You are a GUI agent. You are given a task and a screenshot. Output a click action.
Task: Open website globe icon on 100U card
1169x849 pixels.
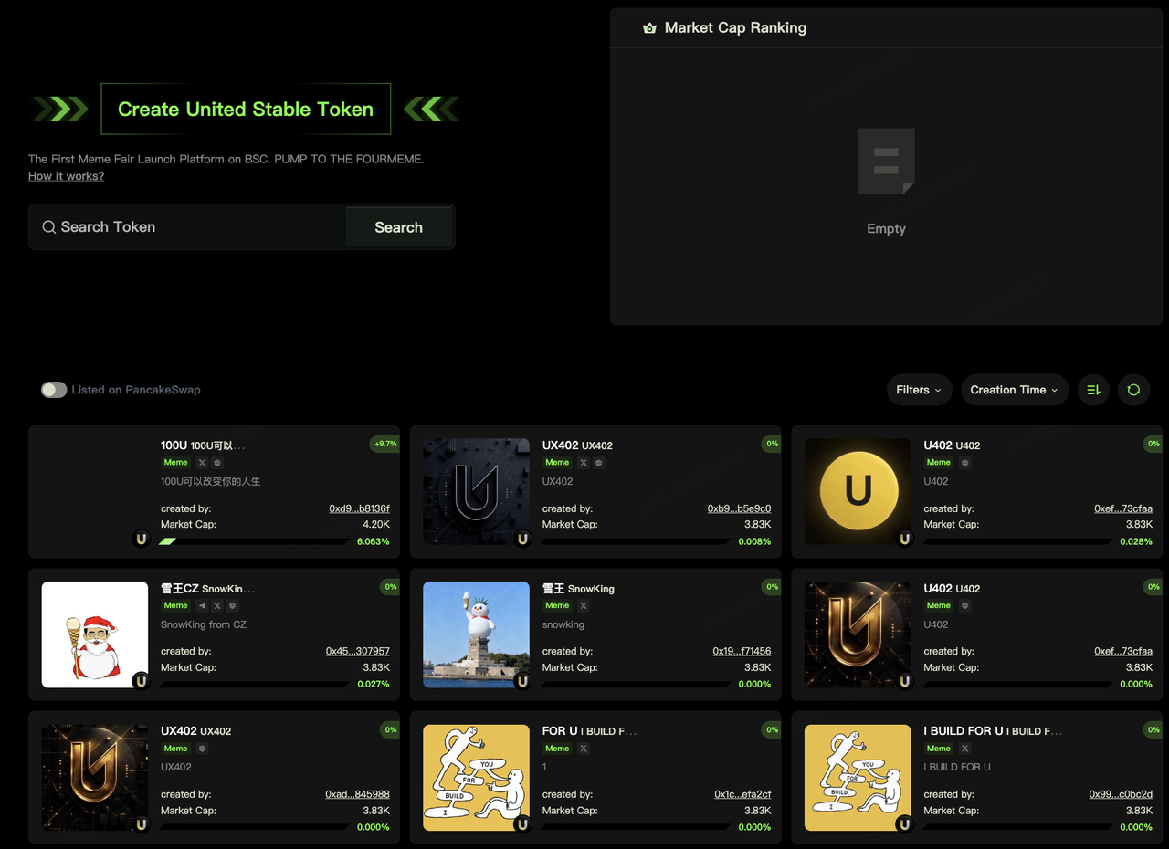pyautogui.click(x=217, y=463)
